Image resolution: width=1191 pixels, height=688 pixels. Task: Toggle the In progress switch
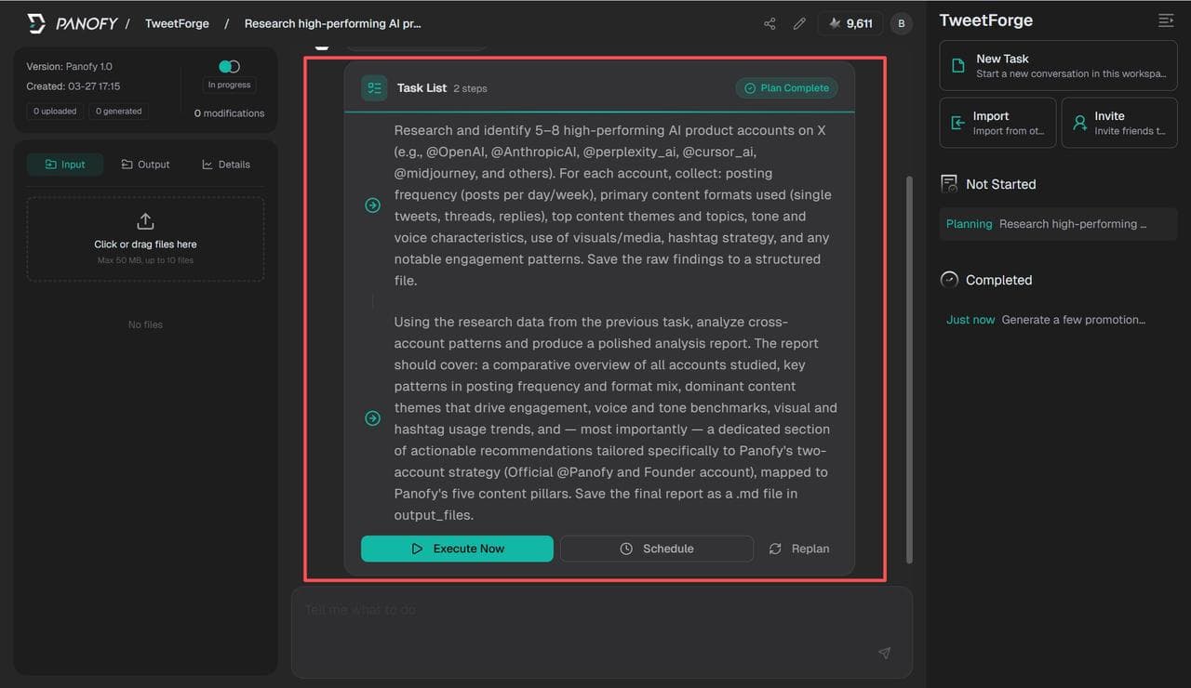tap(229, 66)
